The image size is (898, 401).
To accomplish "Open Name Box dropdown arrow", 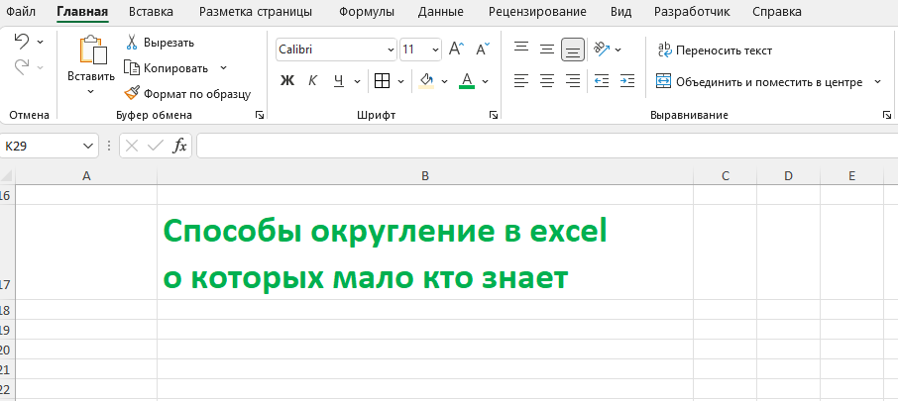I will [x=87, y=147].
